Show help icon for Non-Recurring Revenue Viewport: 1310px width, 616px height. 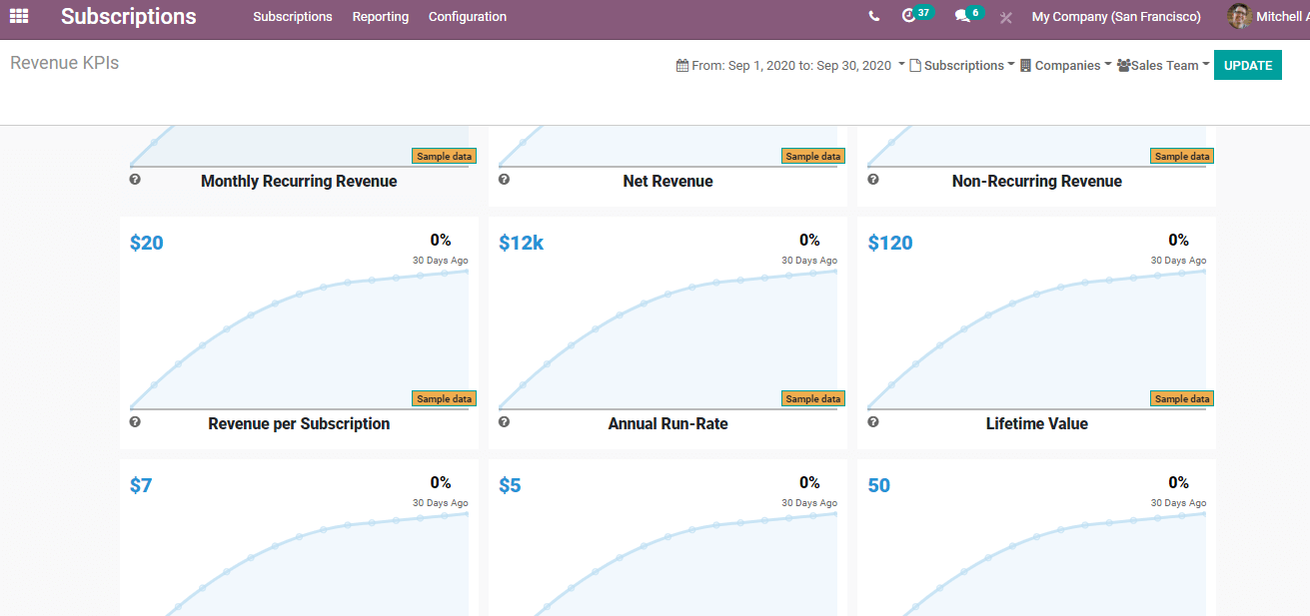point(873,180)
